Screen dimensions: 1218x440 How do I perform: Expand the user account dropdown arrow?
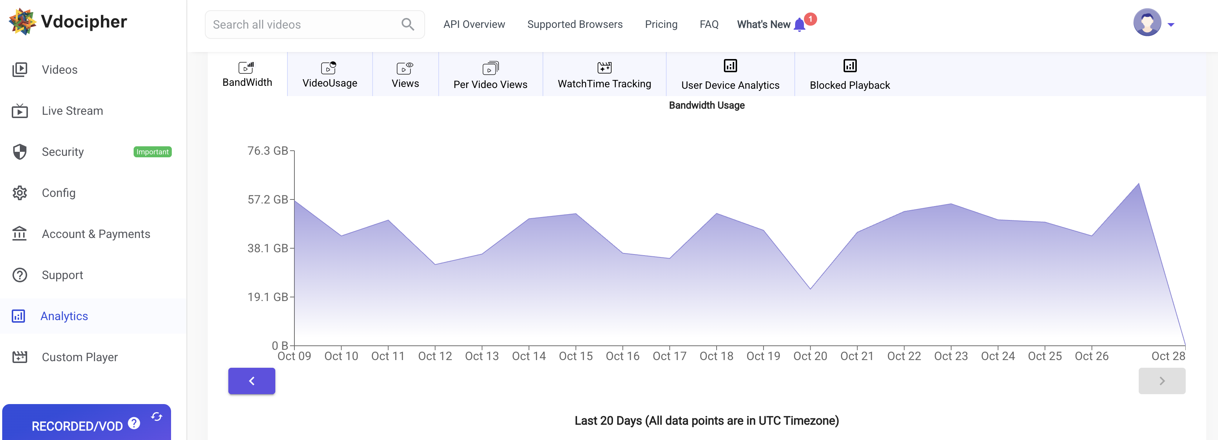tap(1171, 25)
